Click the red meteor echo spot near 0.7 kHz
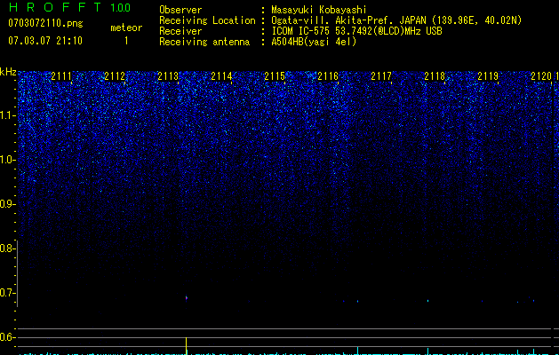This screenshot has height=355, width=559. (186, 298)
